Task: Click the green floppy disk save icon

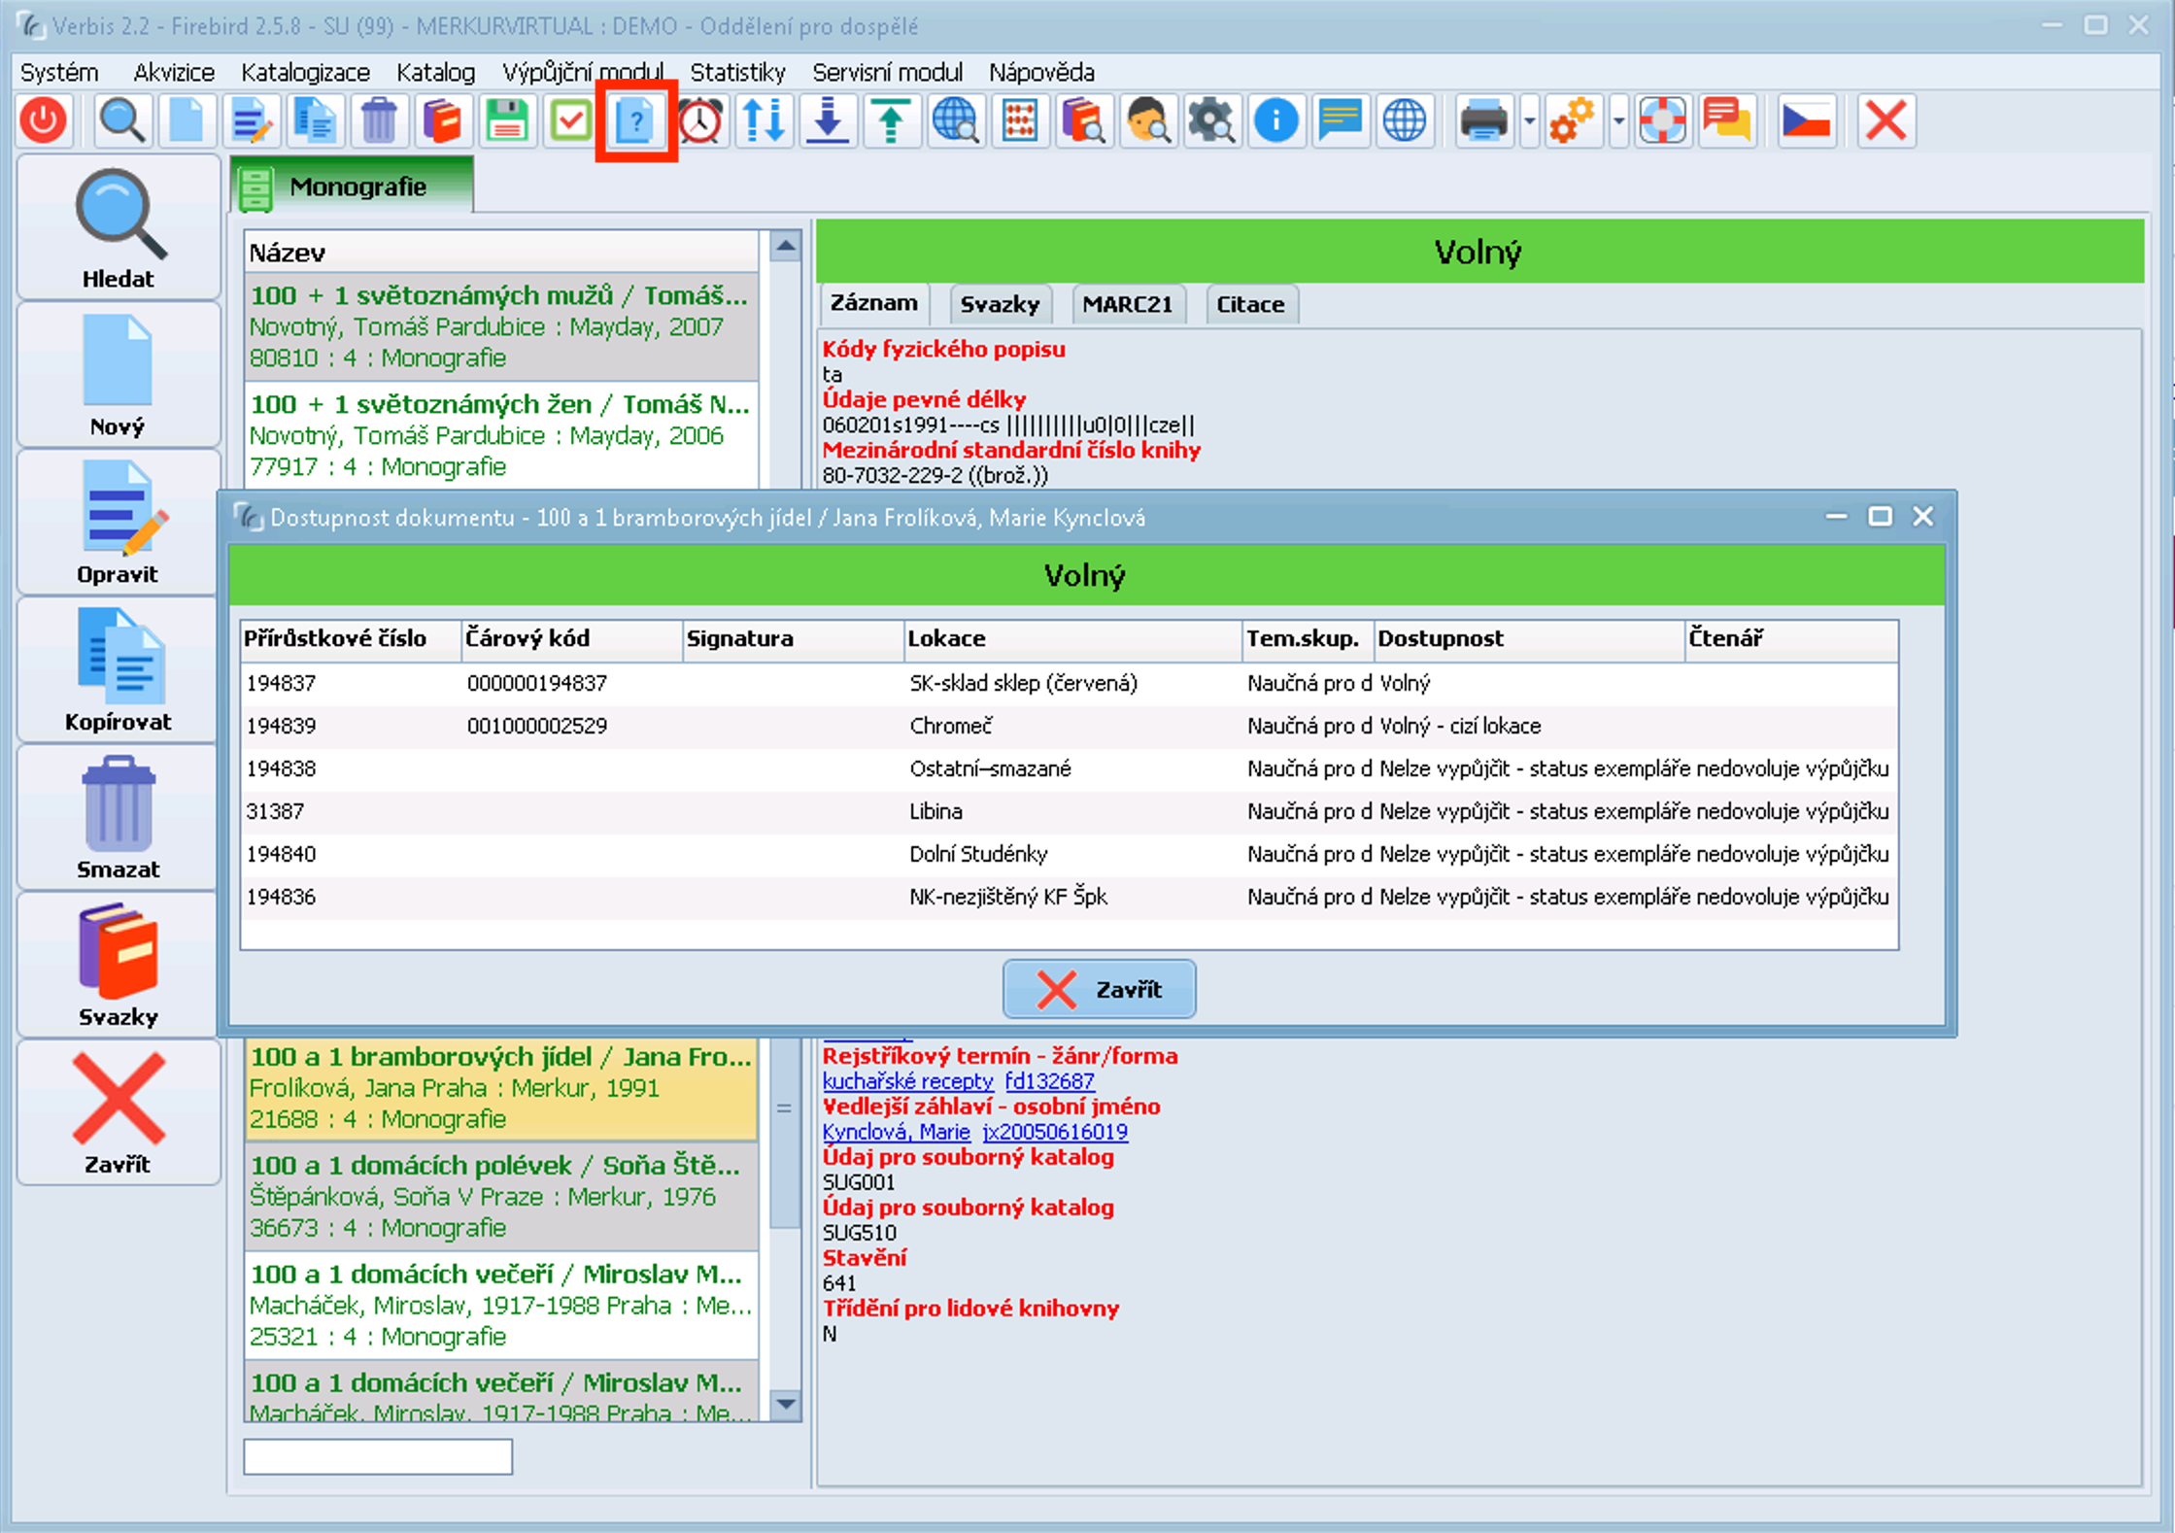Action: 507,121
